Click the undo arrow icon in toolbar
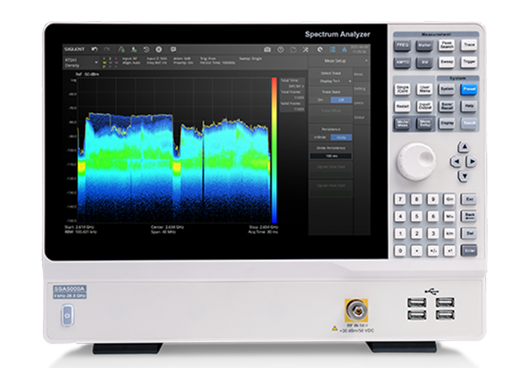The image size is (525, 368). [x=95, y=50]
